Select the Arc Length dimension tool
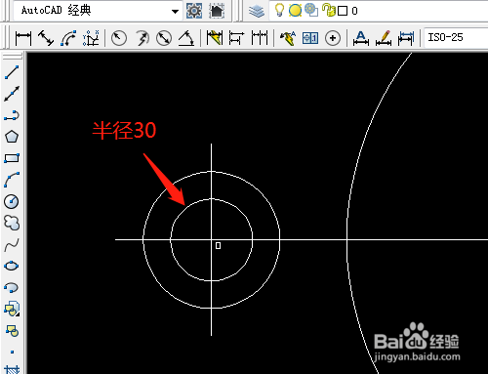The image size is (488, 374). pos(68,38)
